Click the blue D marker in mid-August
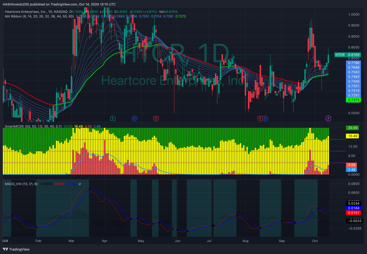367x254 pixels. pyautogui.click(x=265, y=118)
